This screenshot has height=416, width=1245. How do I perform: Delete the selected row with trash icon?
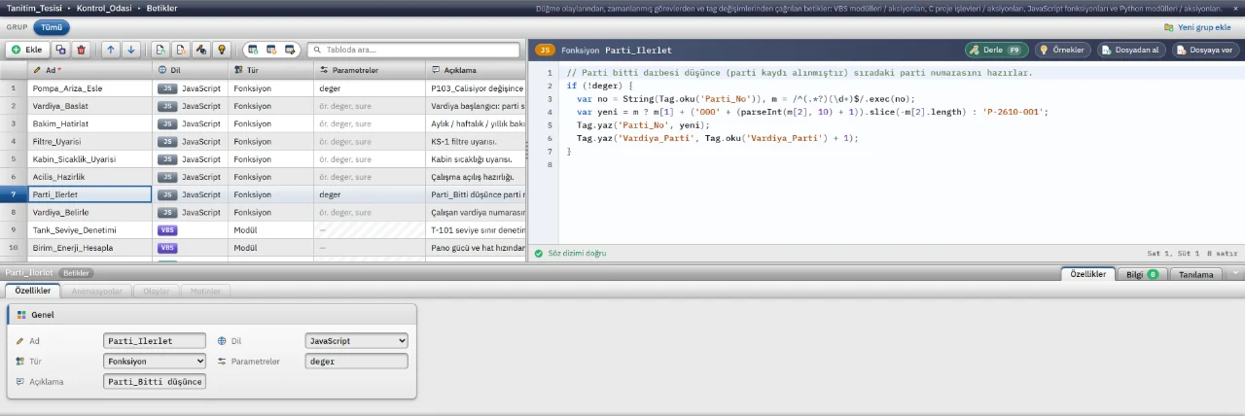(81, 49)
